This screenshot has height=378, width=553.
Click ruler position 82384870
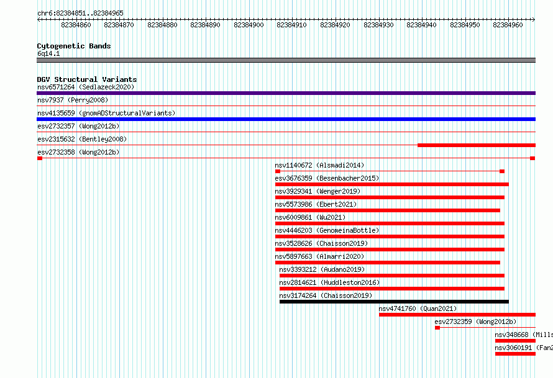119,25
